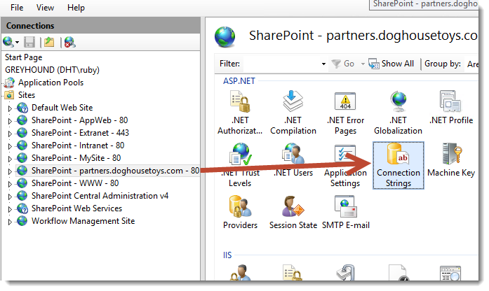Expand SharePoint - MySite - 80 node
489x291 pixels.
[x=10, y=159]
